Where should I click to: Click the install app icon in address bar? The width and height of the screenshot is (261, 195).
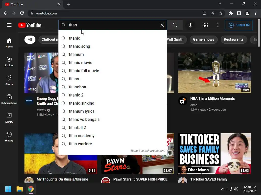pos(204,13)
